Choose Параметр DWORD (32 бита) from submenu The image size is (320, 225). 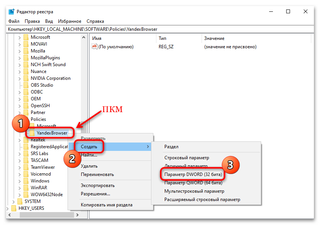194,174
